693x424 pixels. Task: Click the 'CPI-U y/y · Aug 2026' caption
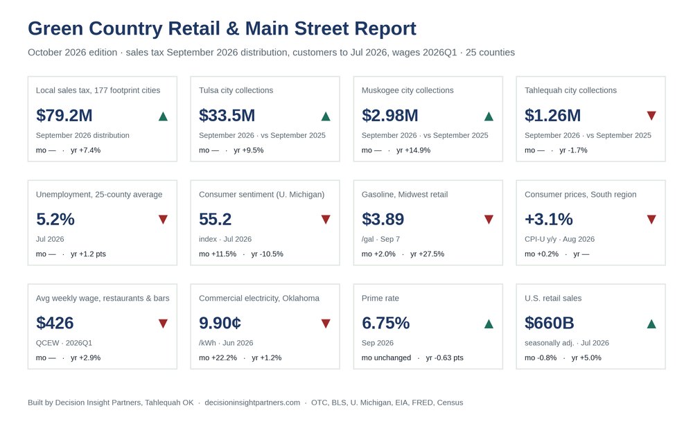(x=559, y=239)
